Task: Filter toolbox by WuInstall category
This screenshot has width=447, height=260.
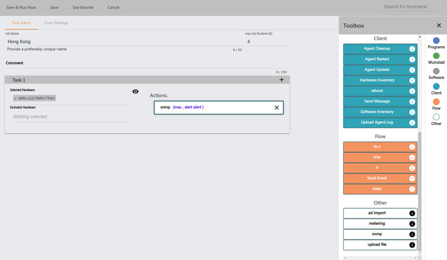Action: tap(436, 59)
